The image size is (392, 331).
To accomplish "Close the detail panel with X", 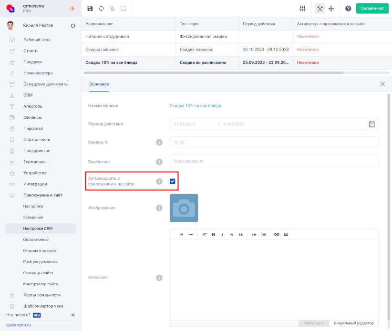I will [x=382, y=84].
